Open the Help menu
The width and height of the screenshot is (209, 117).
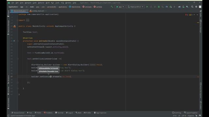[x=74, y=3]
